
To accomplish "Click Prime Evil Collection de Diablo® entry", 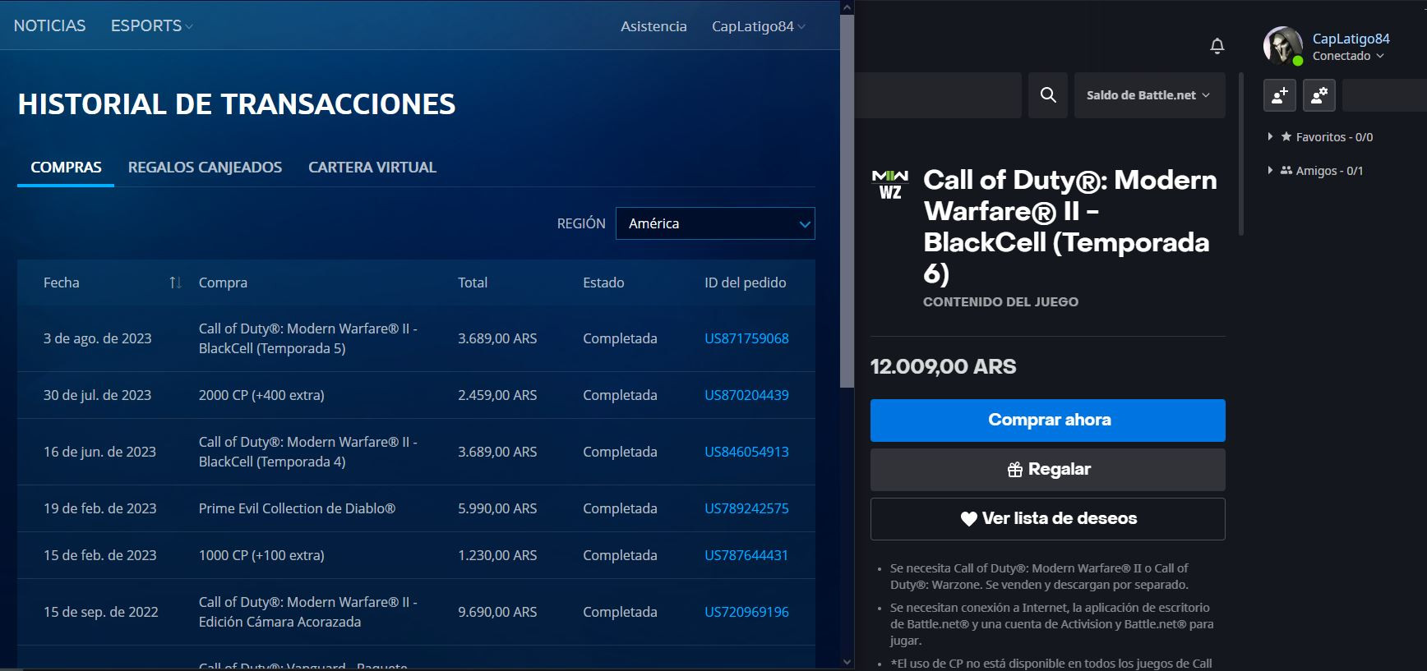I will tap(297, 508).
